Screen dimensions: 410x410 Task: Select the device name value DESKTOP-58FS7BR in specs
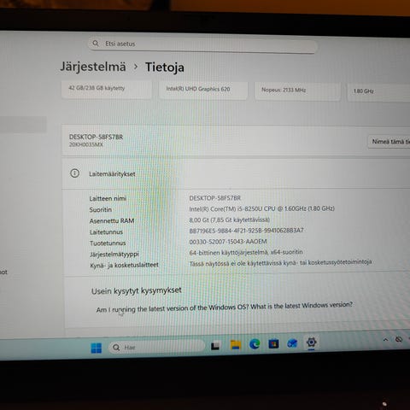click(x=215, y=198)
